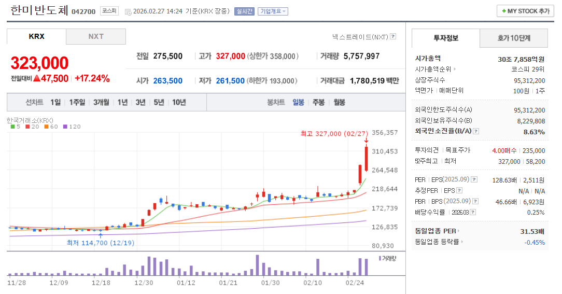
Task: Click the green 5-day moving average swatch
Action: [13, 127]
